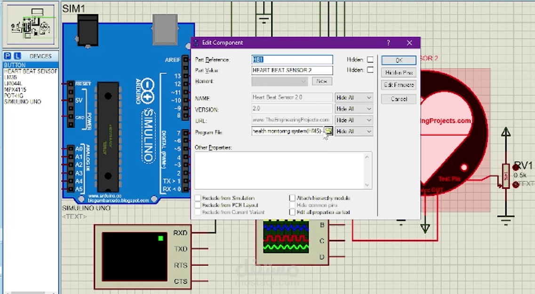The image size is (535, 294).
Task: Click the TXD pin of virtual terminal
Action: point(181,249)
